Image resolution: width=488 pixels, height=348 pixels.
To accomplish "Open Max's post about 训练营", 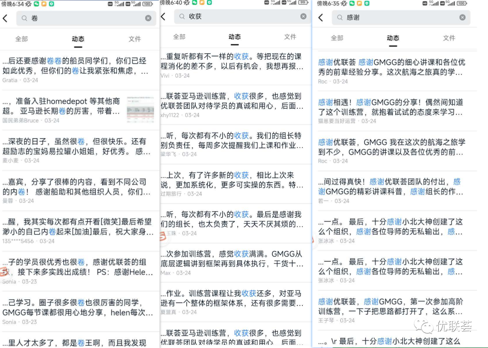I will 236,263.
